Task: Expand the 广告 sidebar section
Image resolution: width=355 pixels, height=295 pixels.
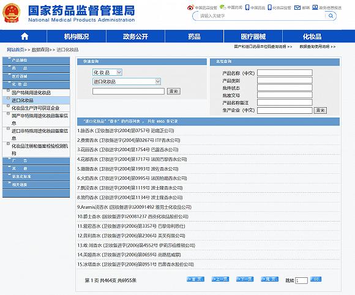Action: pyautogui.click(x=36, y=161)
